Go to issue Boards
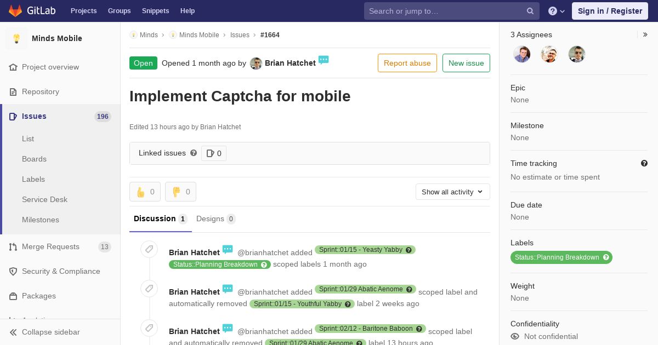This screenshot has height=345, width=658. pyautogui.click(x=34, y=159)
